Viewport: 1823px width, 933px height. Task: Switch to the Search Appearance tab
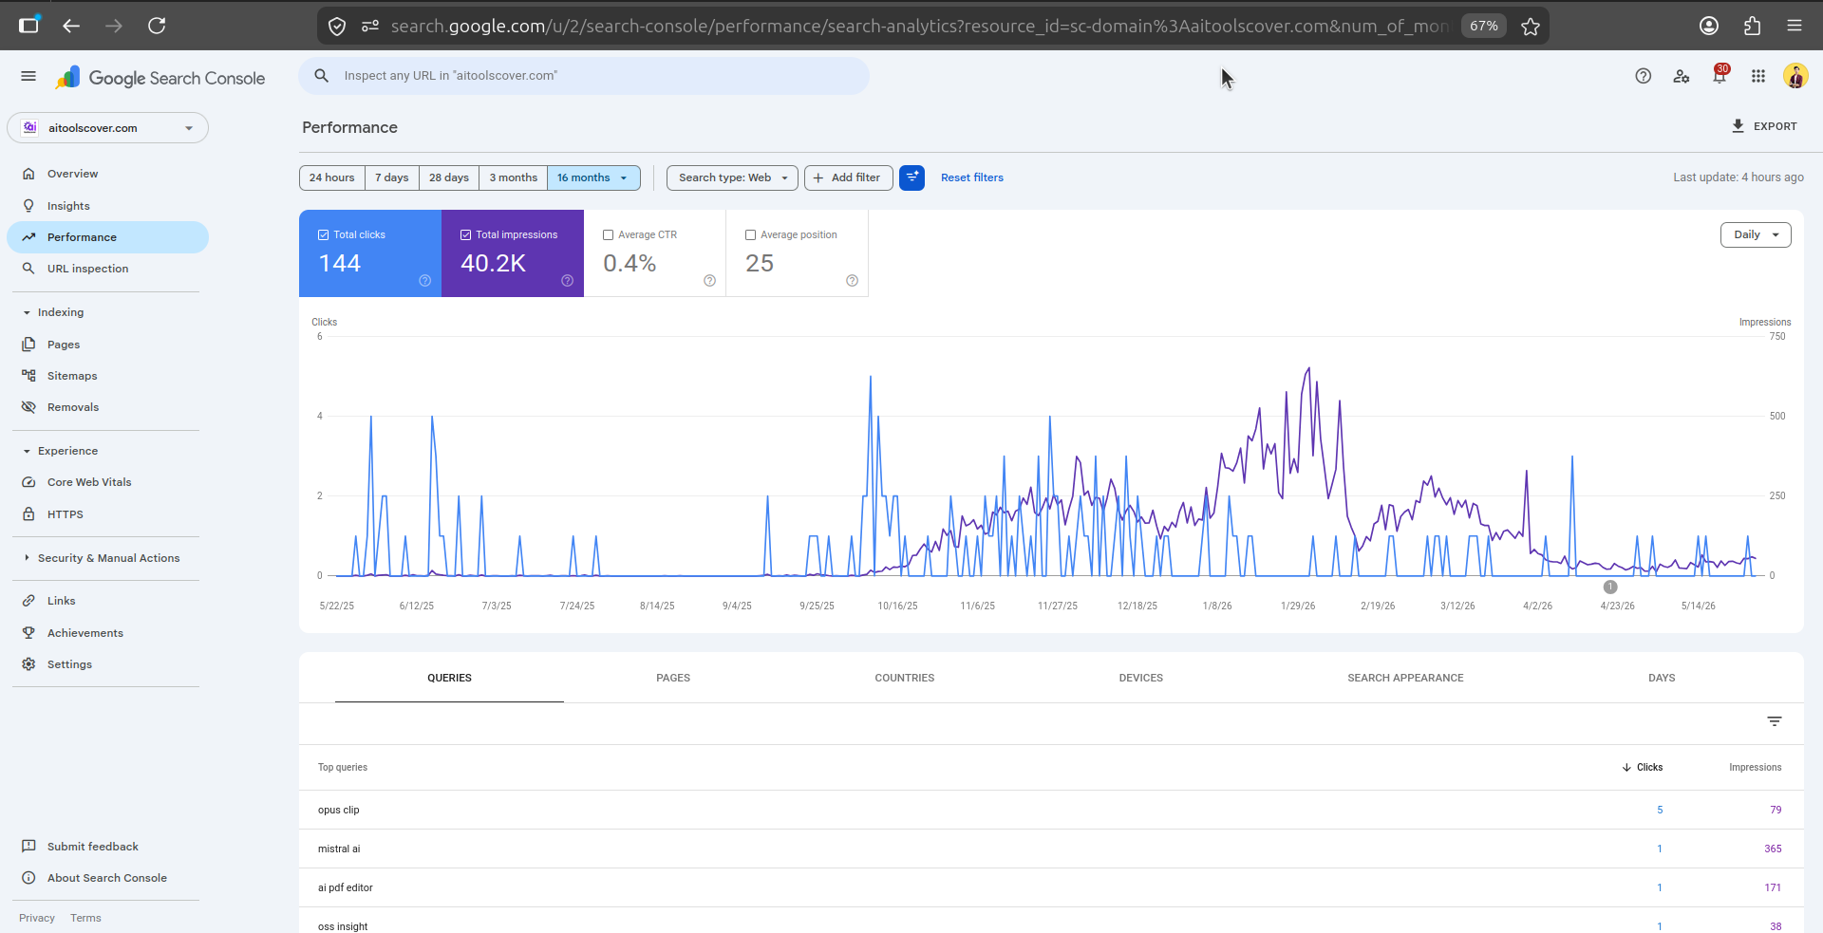pos(1405,678)
